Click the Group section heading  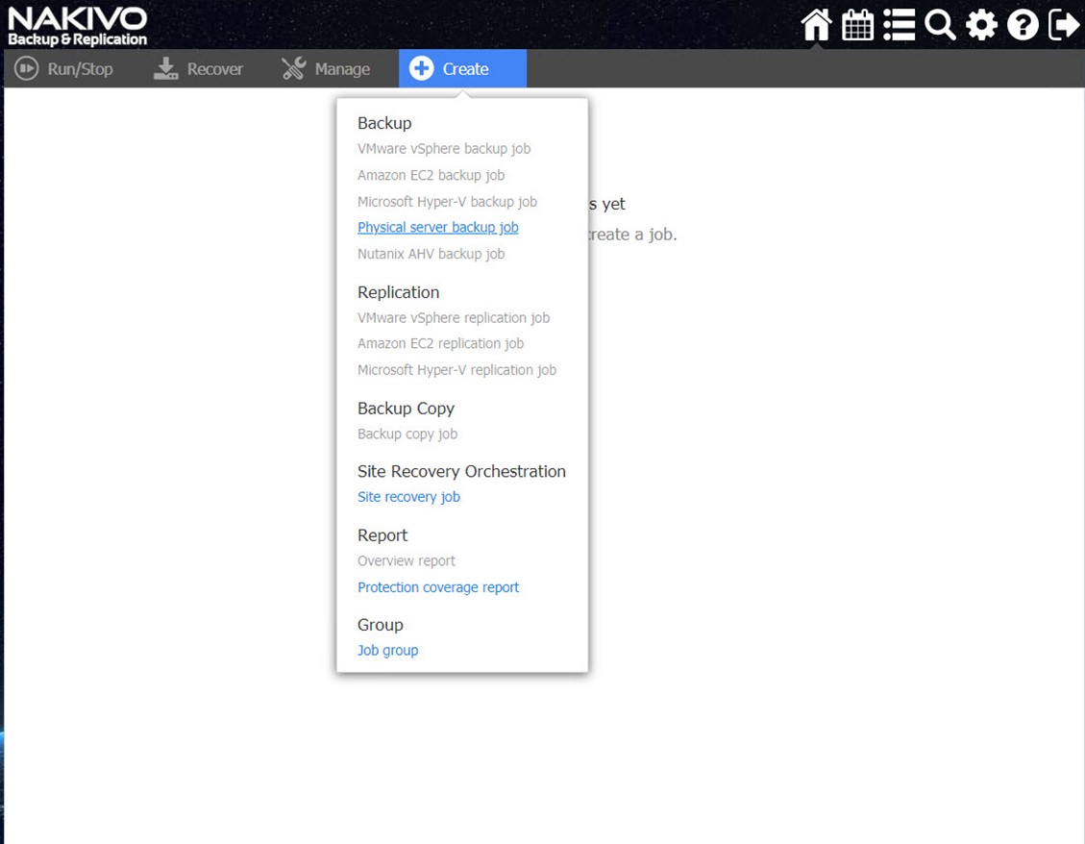[x=380, y=625]
